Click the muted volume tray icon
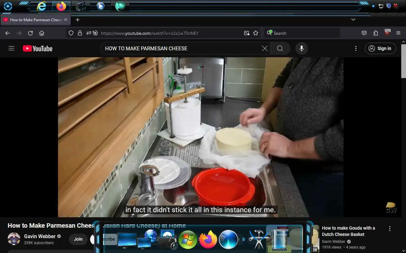Image resolution: width=406 pixels, height=253 pixels. (x=396, y=6)
